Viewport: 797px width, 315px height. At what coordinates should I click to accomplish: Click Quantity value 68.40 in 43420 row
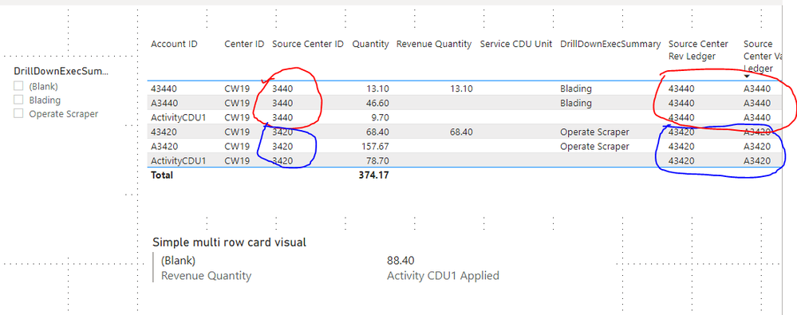[x=377, y=132]
